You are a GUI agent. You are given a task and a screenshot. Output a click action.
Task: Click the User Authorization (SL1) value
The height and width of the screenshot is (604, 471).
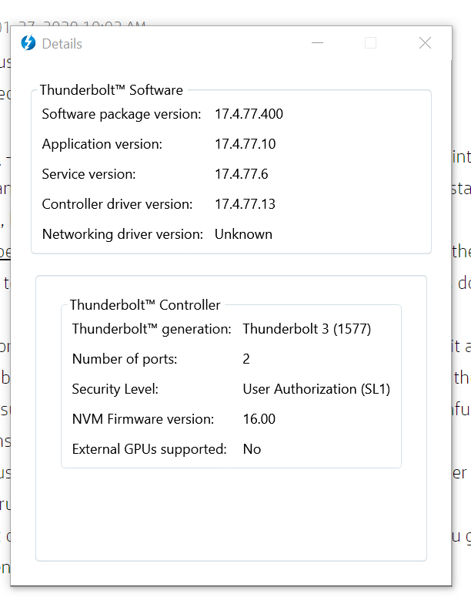pyautogui.click(x=316, y=389)
